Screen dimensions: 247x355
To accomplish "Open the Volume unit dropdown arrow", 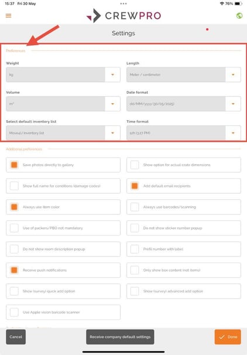I will 112,104.
